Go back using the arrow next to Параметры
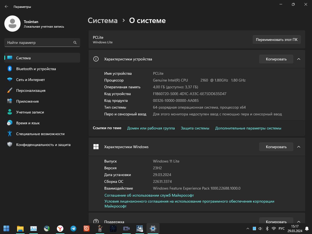The image size is (312, 234). pos(6,6)
